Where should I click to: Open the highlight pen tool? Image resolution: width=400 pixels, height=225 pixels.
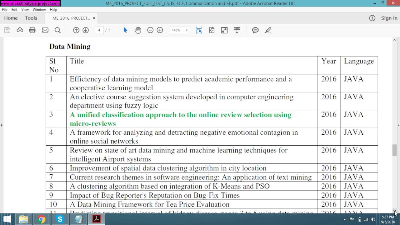tap(268, 30)
